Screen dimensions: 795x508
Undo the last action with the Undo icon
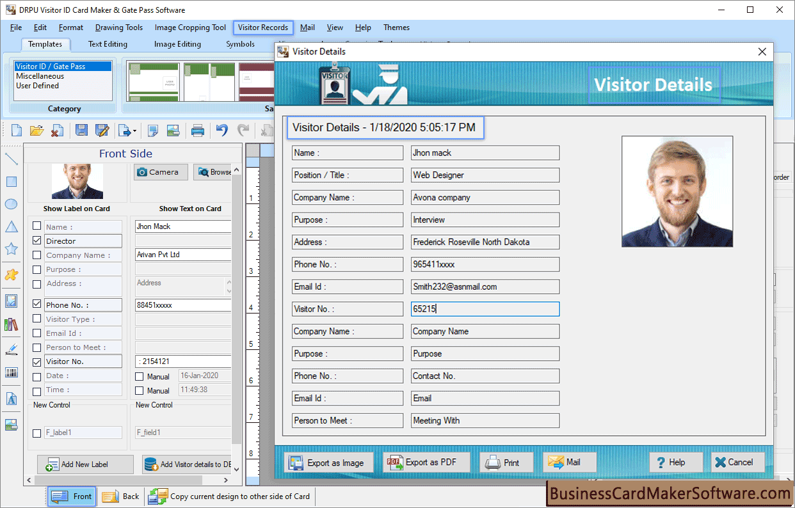pos(221,130)
